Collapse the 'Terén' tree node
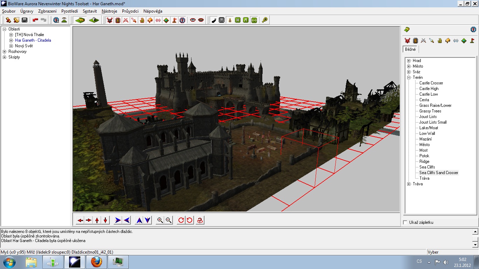The width and height of the screenshot is (479, 269). click(409, 77)
